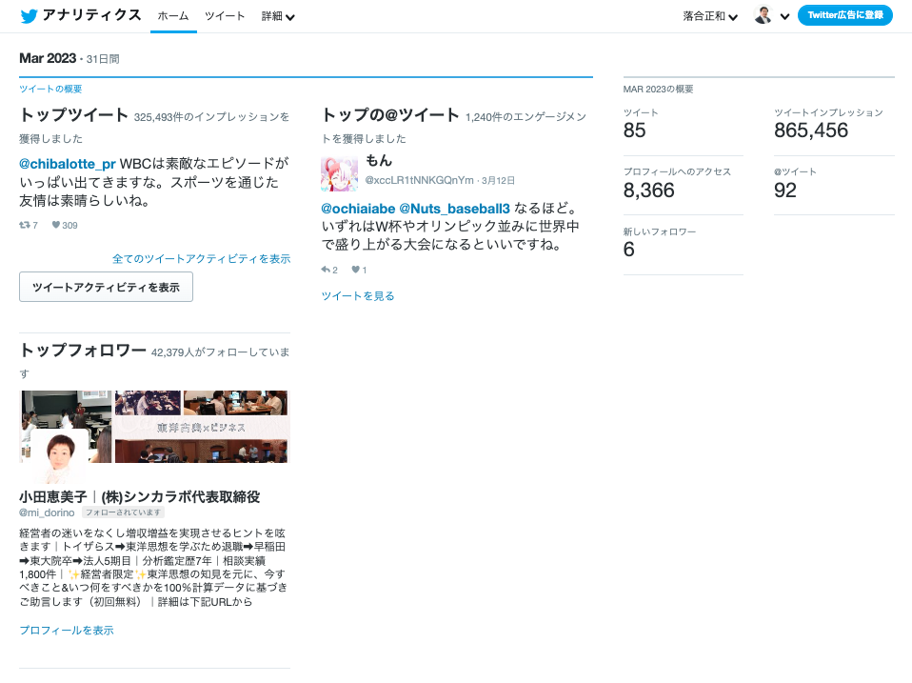Image resolution: width=912 pixels, height=683 pixels.
Task: Switch to the ホーム tab
Action: tap(173, 16)
